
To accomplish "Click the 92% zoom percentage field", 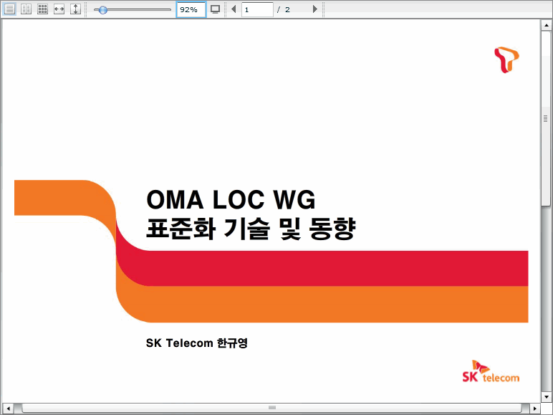I will [191, 9].
